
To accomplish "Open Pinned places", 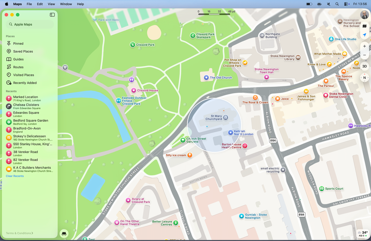I will pyautogui.click(x=30, y=43).
